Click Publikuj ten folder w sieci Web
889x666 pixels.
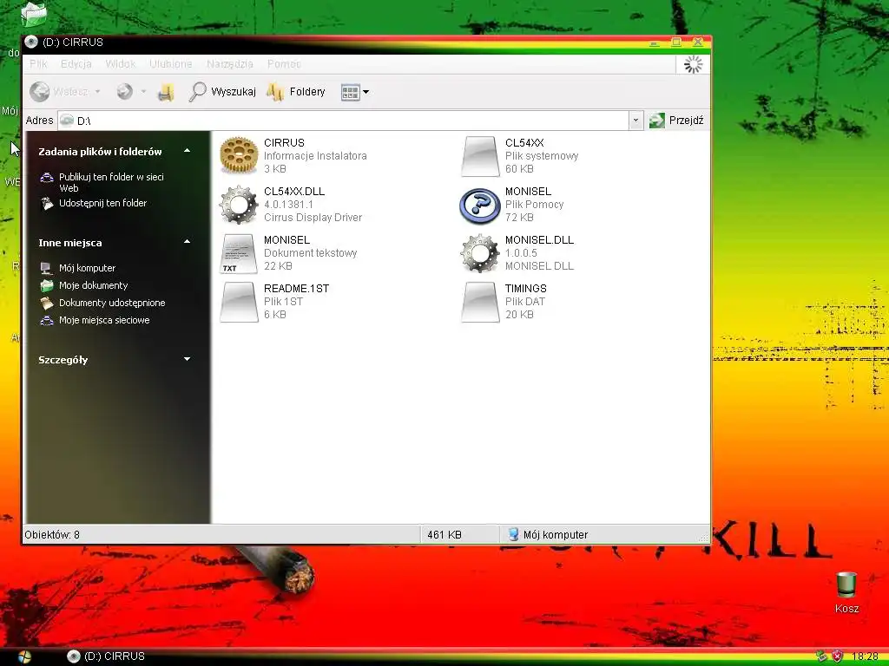[x=111, y=182]
